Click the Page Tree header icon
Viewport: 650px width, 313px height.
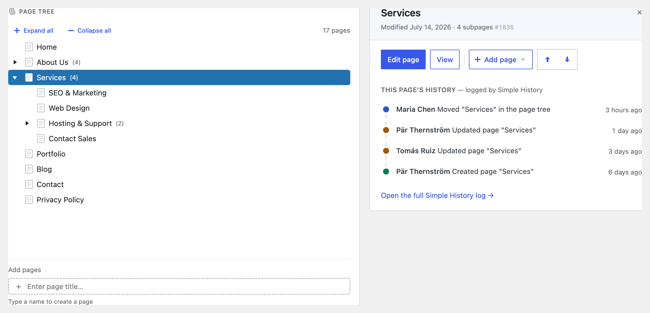pos(12,11)
